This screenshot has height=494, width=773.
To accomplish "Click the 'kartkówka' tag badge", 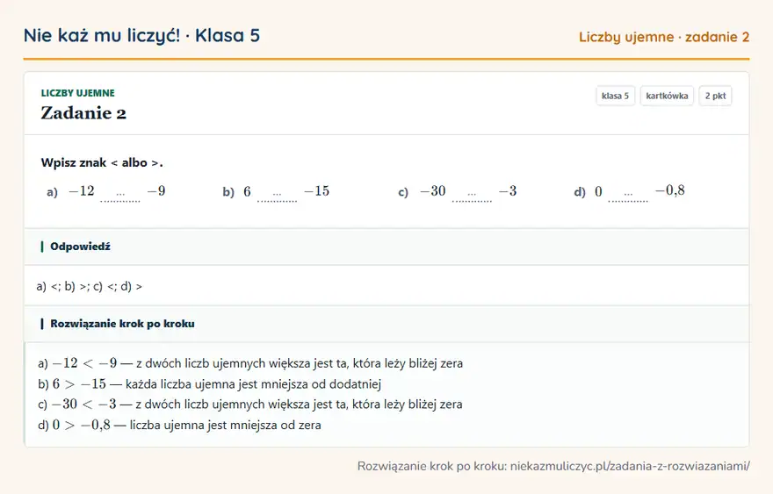I will click(x=667, y=96).
